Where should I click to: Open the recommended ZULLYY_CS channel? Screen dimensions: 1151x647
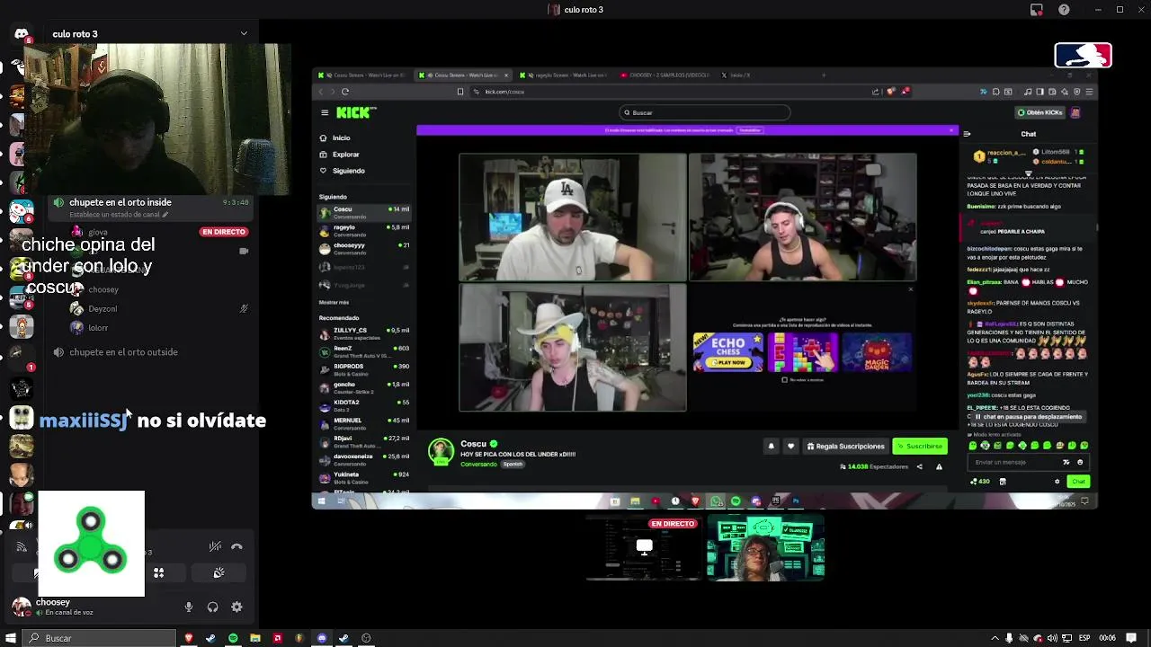point(364,333)
